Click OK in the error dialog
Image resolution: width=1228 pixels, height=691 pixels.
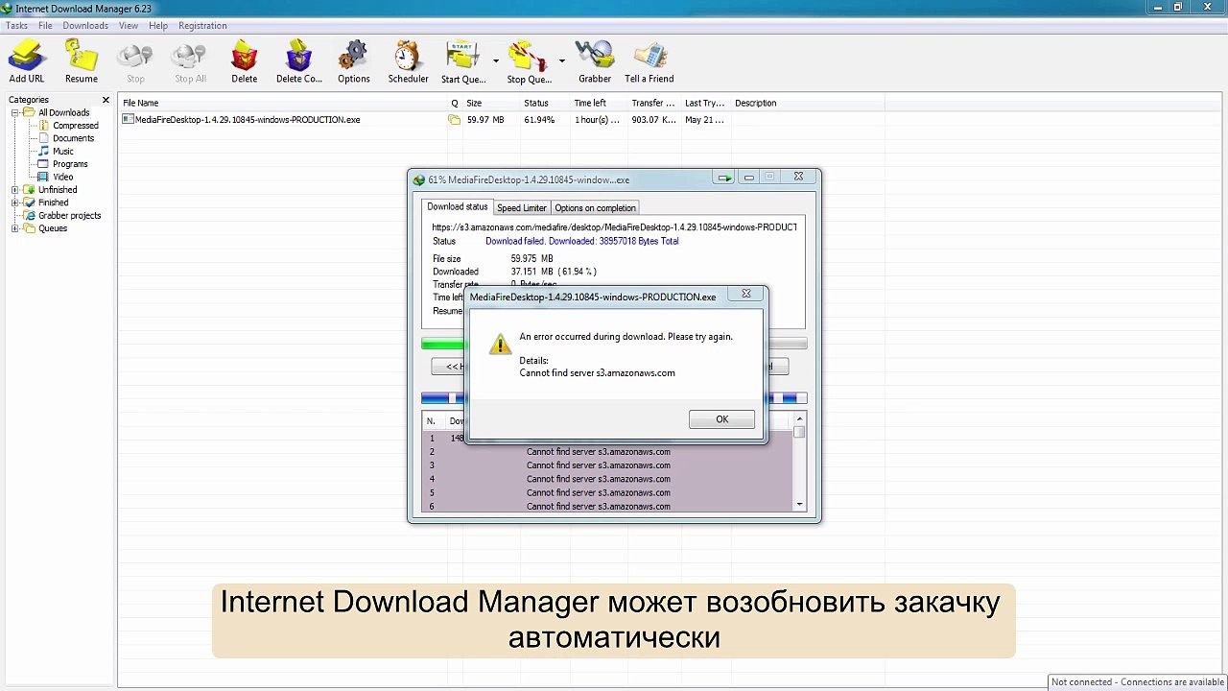[721, 419]
